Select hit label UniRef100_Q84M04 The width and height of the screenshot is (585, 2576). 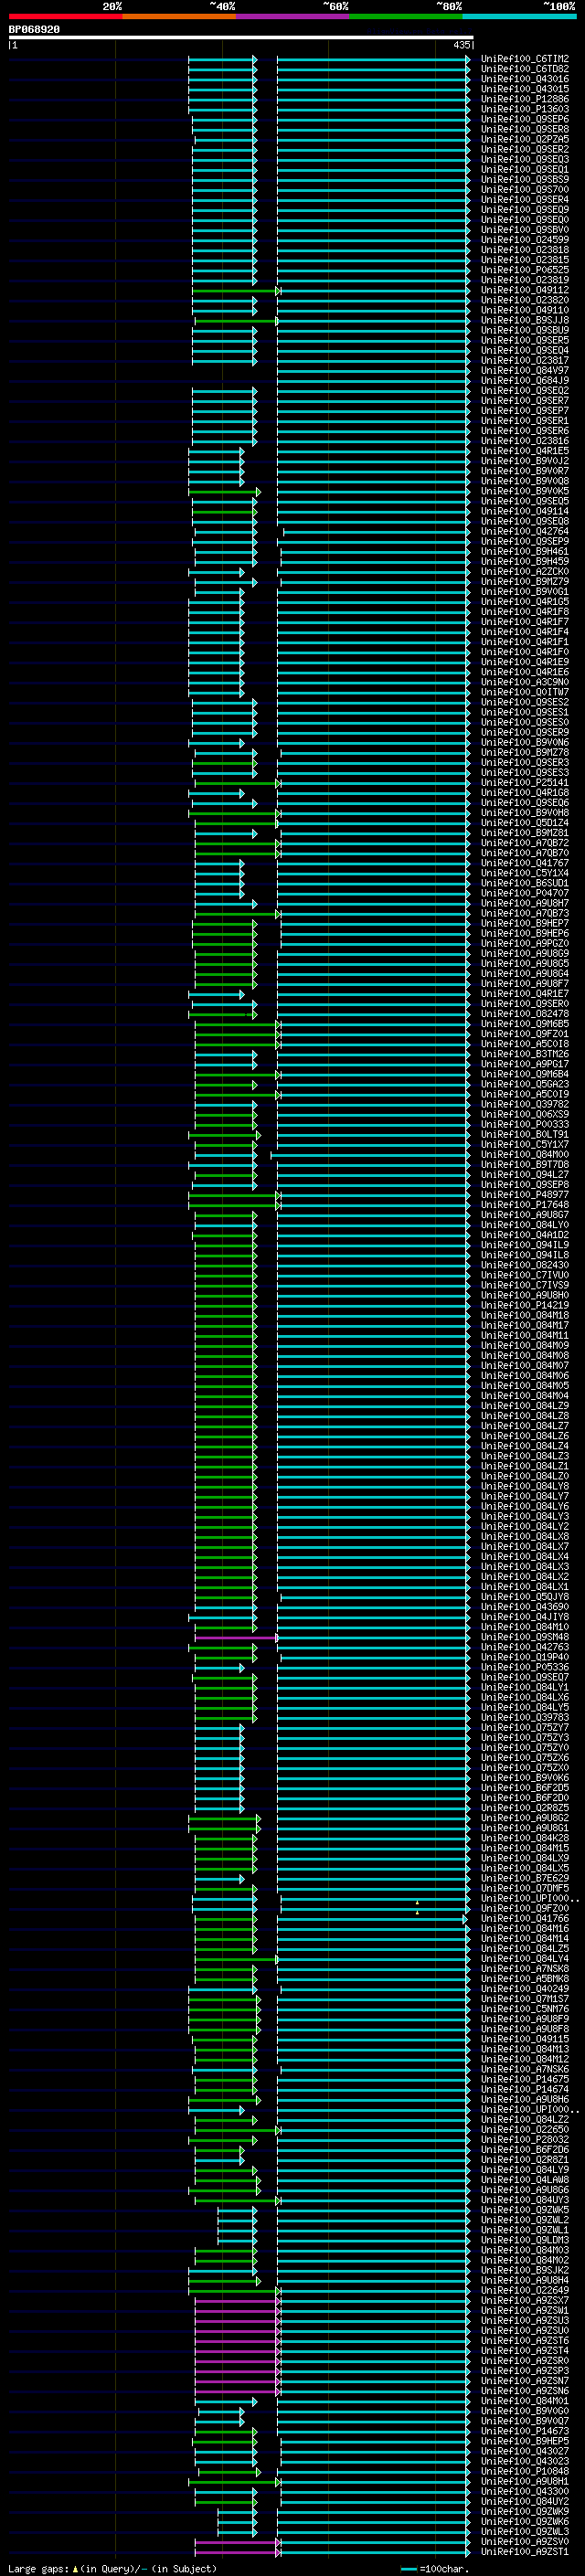click(x=525, y=1396)
